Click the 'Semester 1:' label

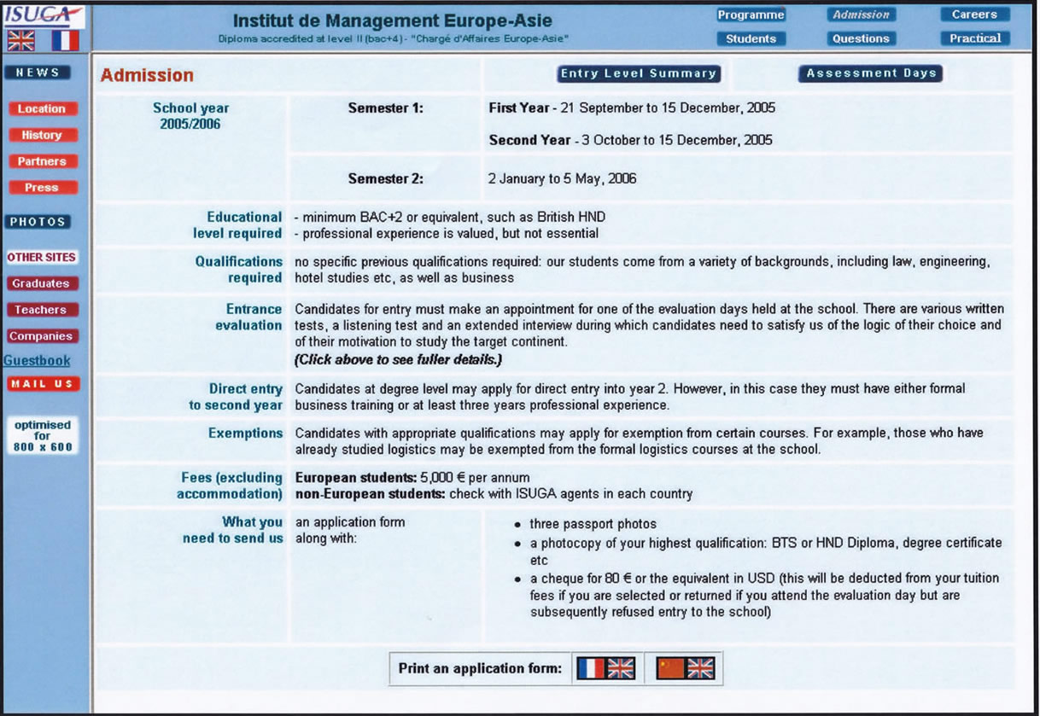click(386, 108)
